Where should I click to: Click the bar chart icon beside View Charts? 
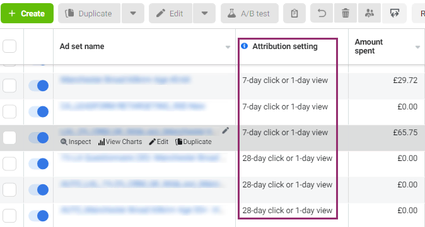click(x=102, y=142)
